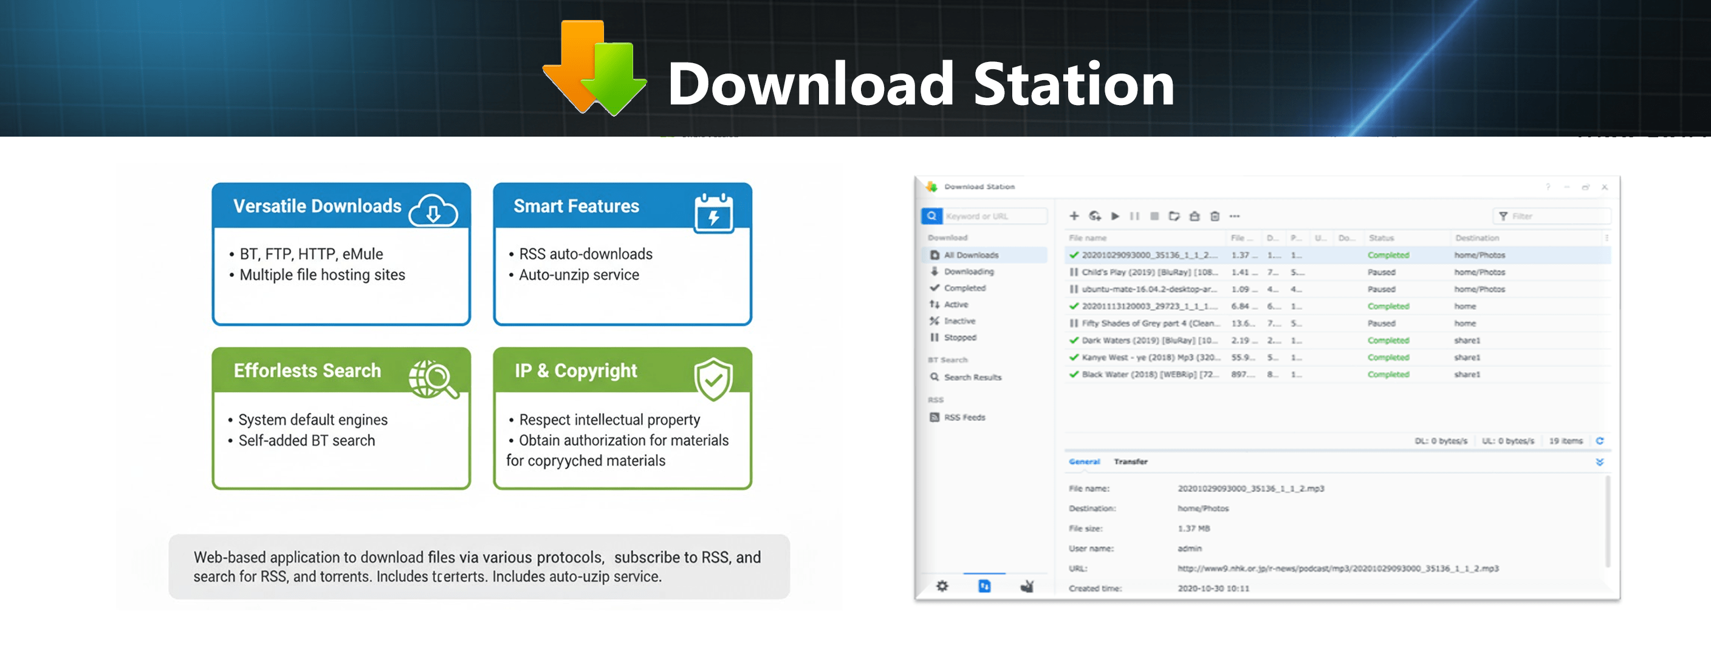Add a new download task
This screenshot has height=665, width=1711.
point(1074,216)
